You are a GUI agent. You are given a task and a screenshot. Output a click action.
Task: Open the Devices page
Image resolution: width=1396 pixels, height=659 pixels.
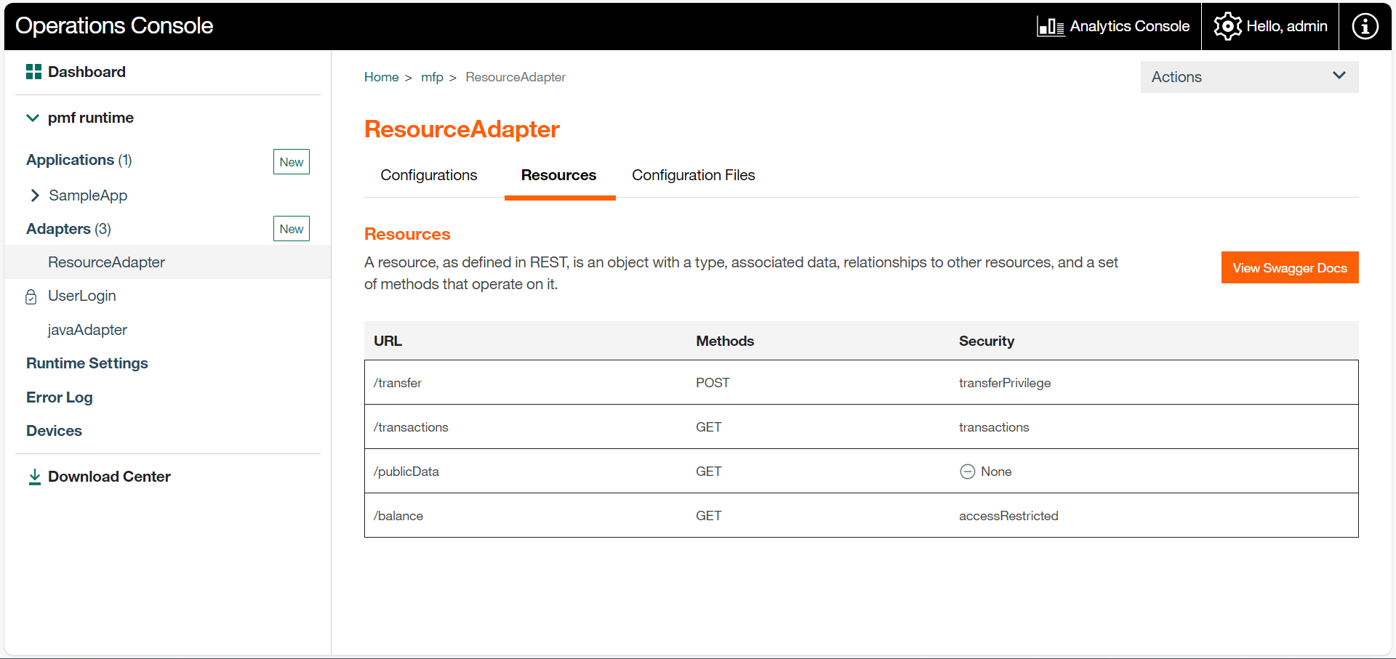coord(54,431)
